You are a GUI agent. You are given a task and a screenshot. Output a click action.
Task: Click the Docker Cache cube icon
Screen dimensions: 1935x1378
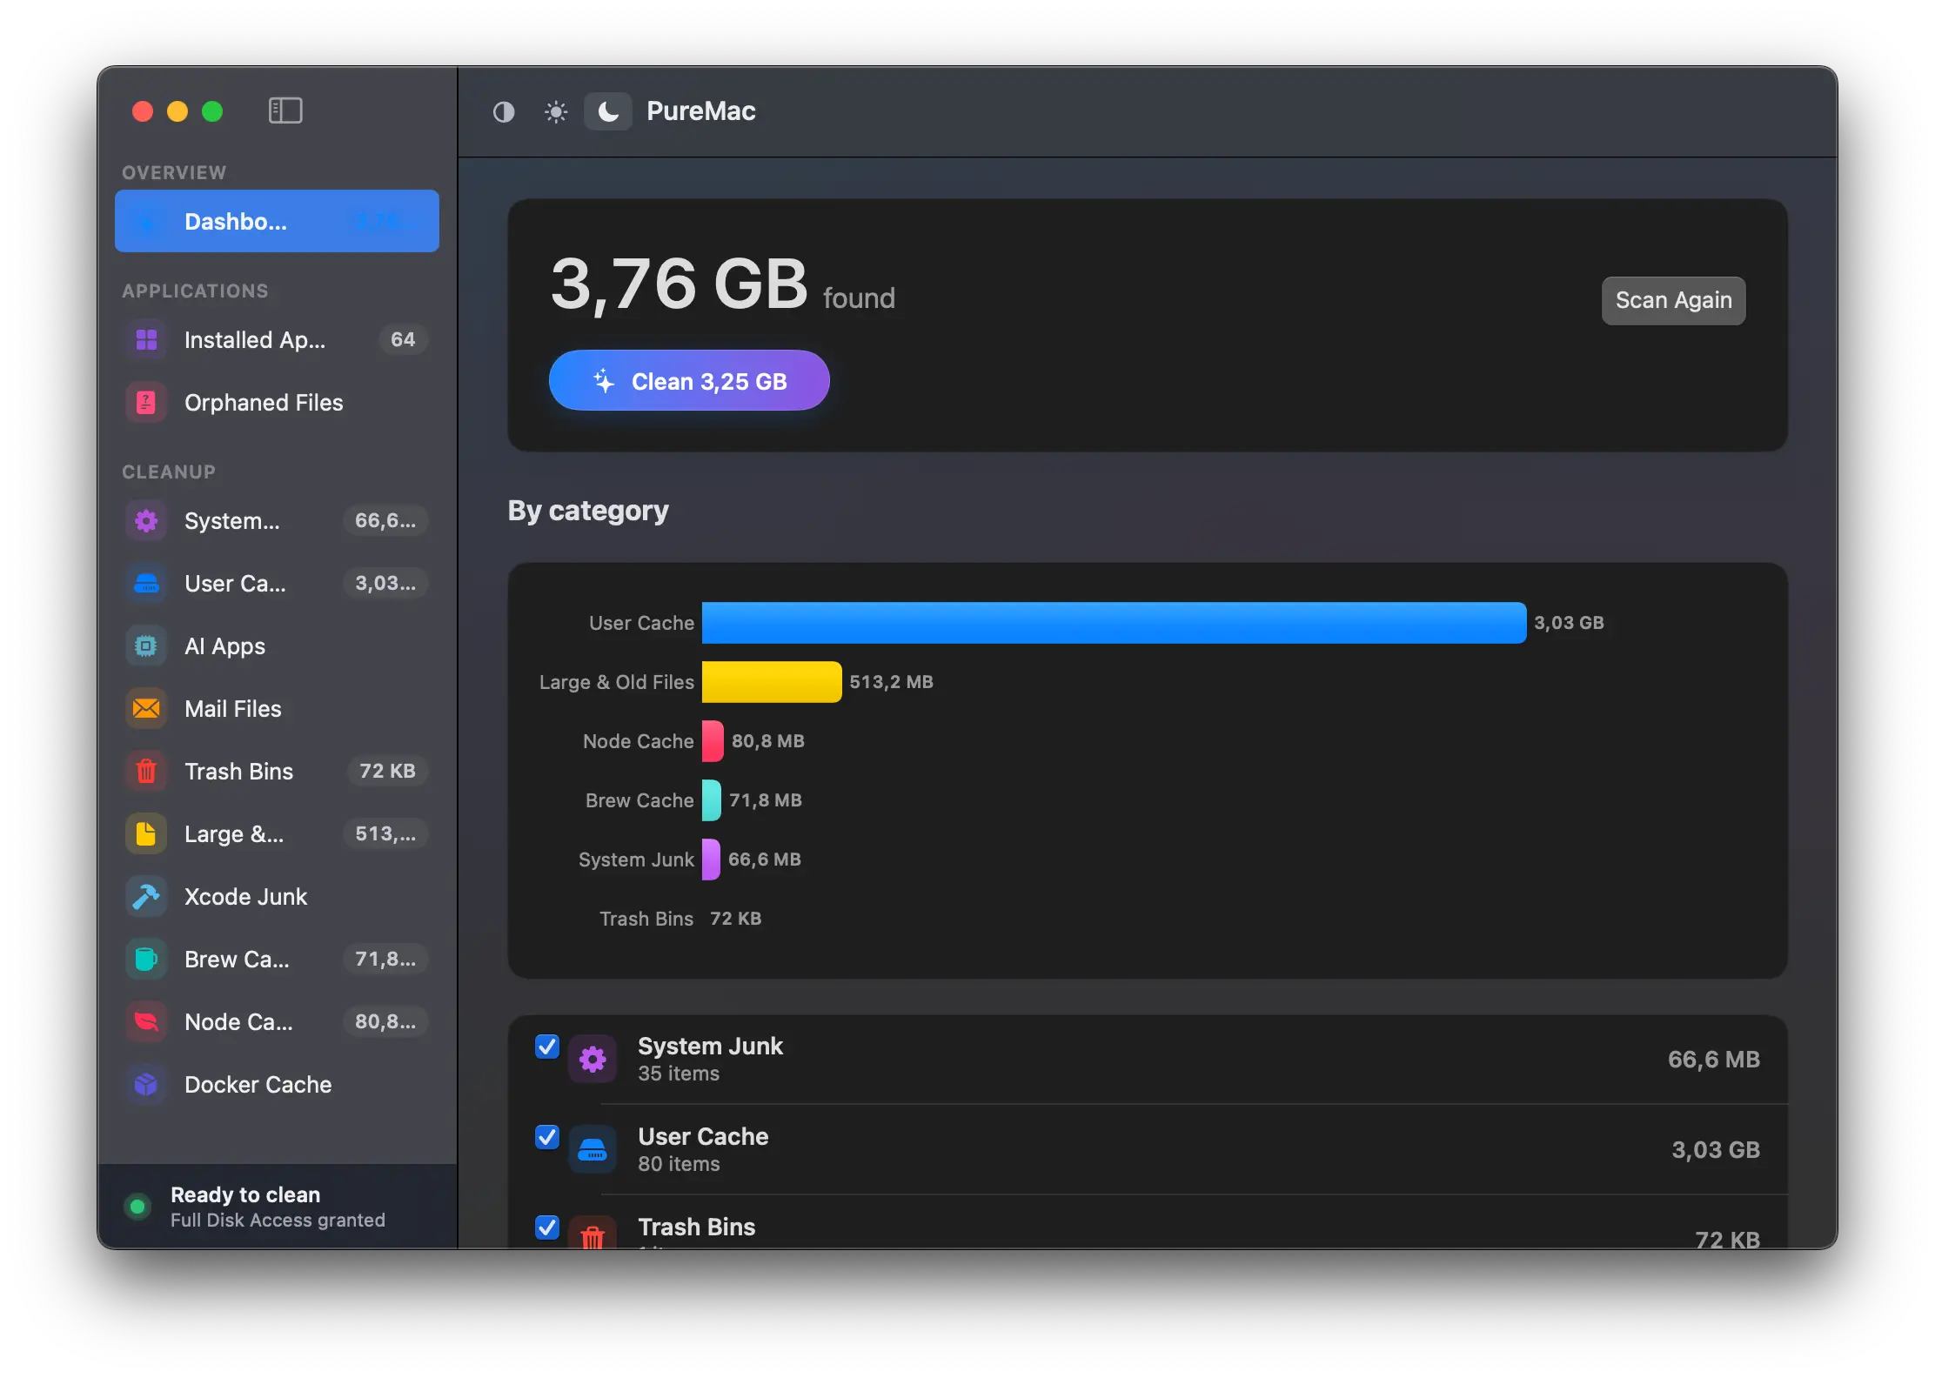click(x=146, y=1084)
